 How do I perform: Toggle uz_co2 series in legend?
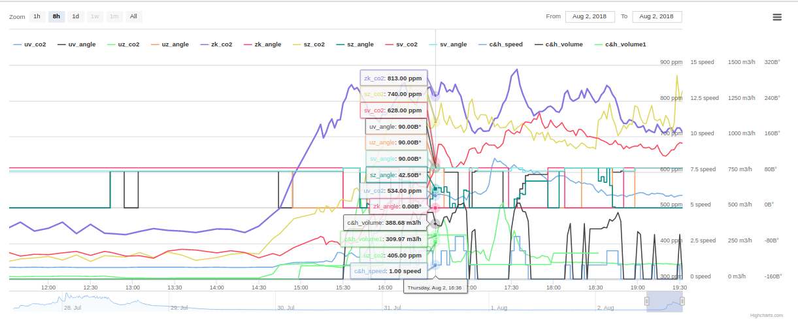123,44
